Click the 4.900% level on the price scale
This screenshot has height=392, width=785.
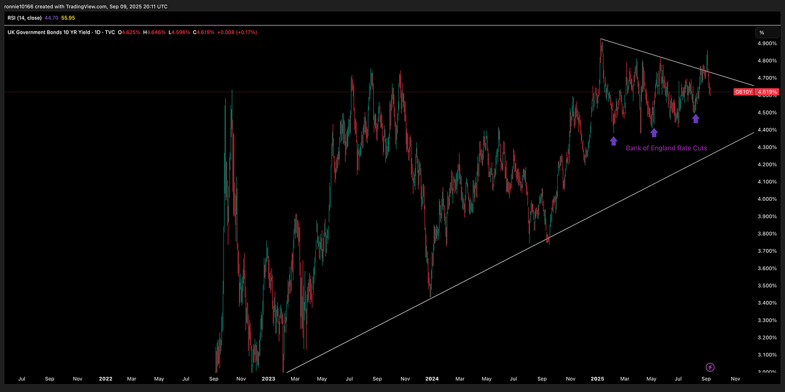pyautogui.click(x=767, y=45)
